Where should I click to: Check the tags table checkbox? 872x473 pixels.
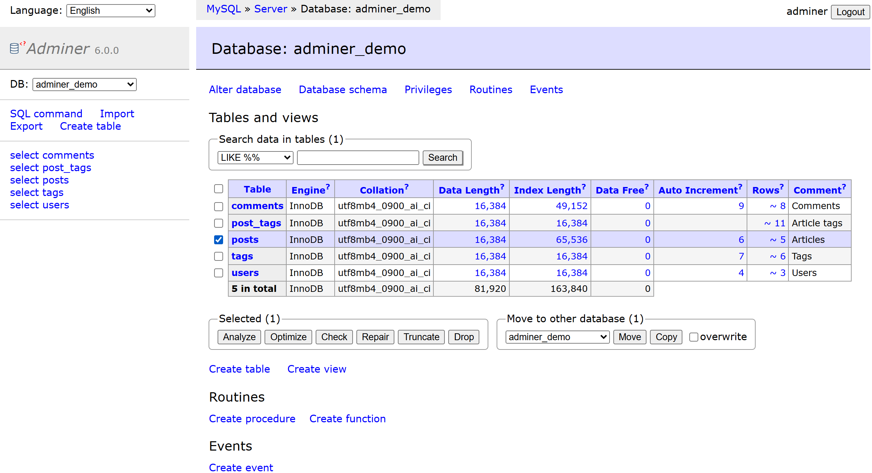coord(219,256)
